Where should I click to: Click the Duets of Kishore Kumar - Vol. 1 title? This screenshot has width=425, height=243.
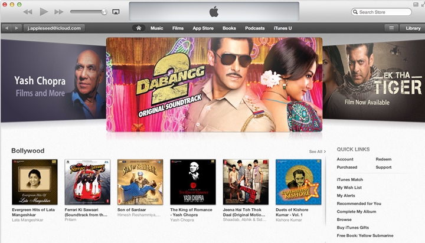tap(292, 212)
